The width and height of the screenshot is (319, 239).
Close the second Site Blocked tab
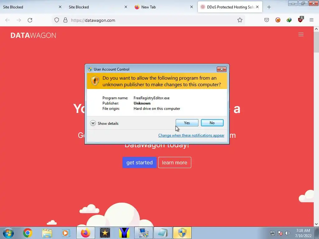(126, 7)
